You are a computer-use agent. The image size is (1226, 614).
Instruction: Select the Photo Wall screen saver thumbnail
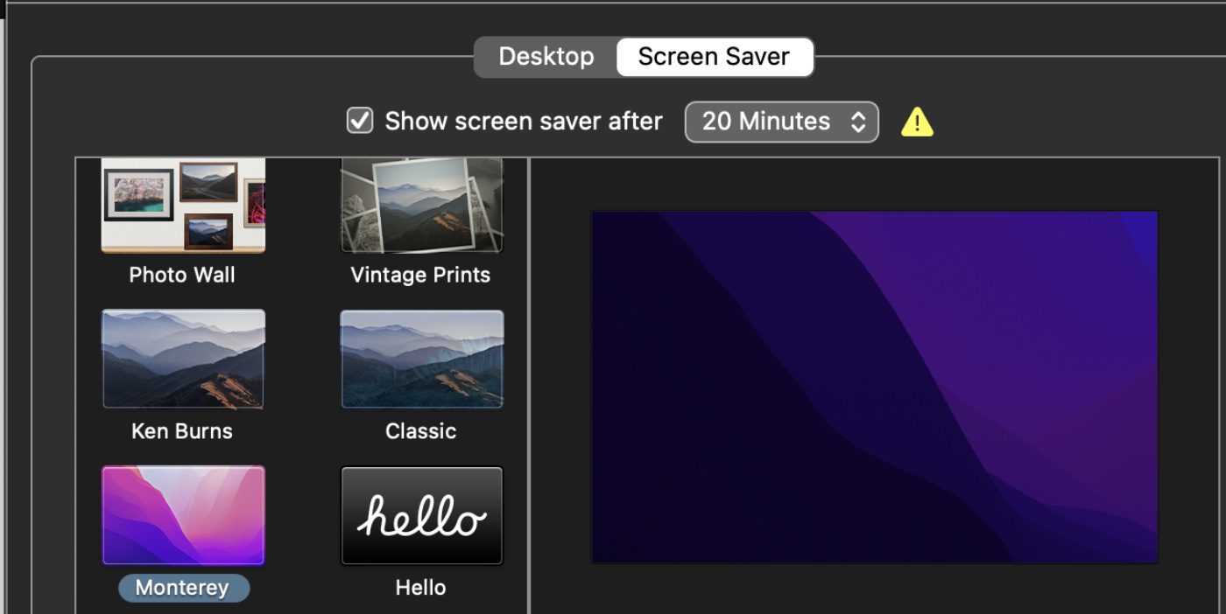(183, 206)
